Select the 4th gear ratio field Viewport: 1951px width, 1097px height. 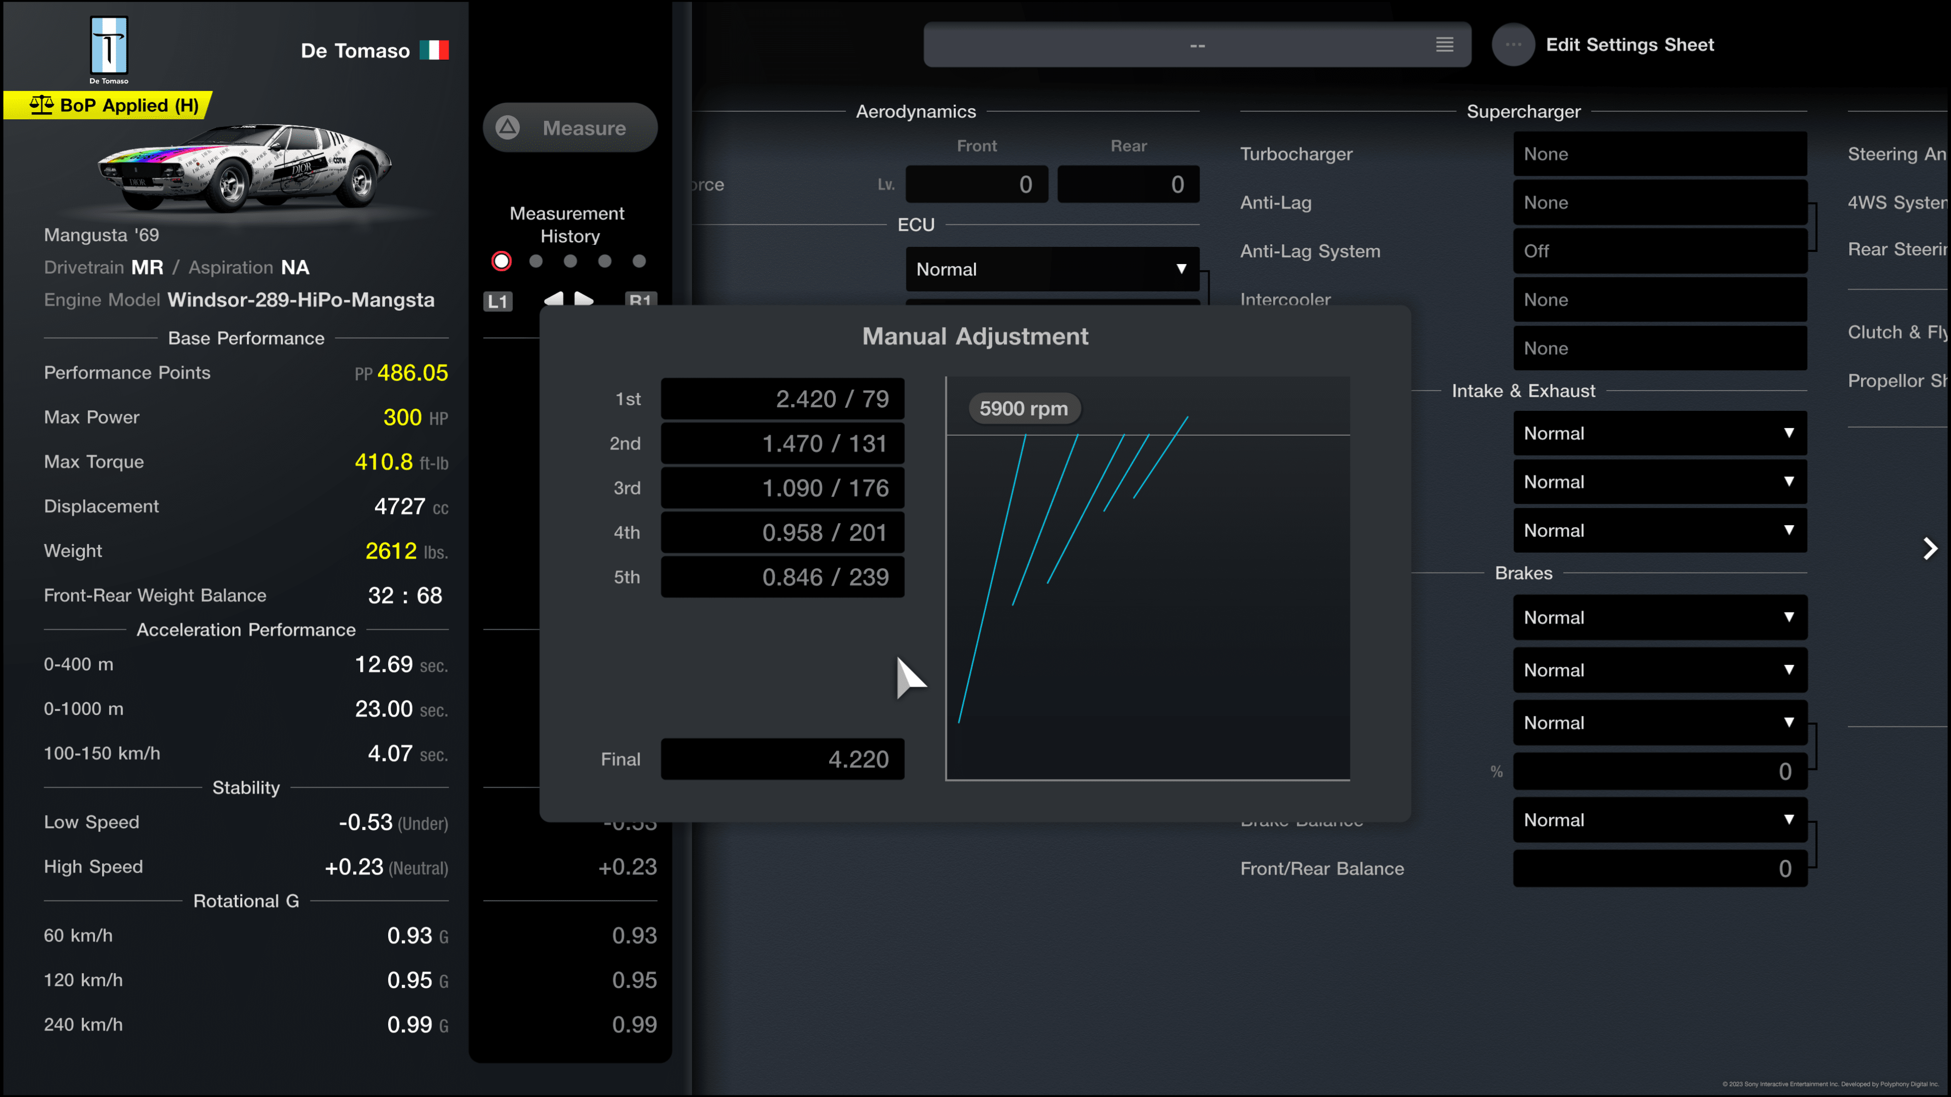coord(782,532)
